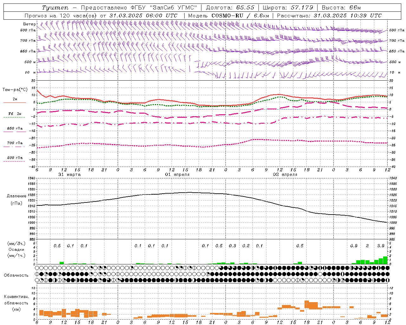Select the Долгота: 65.55 value
Viewport: 406px width, 325px height.
pos(230,8)
